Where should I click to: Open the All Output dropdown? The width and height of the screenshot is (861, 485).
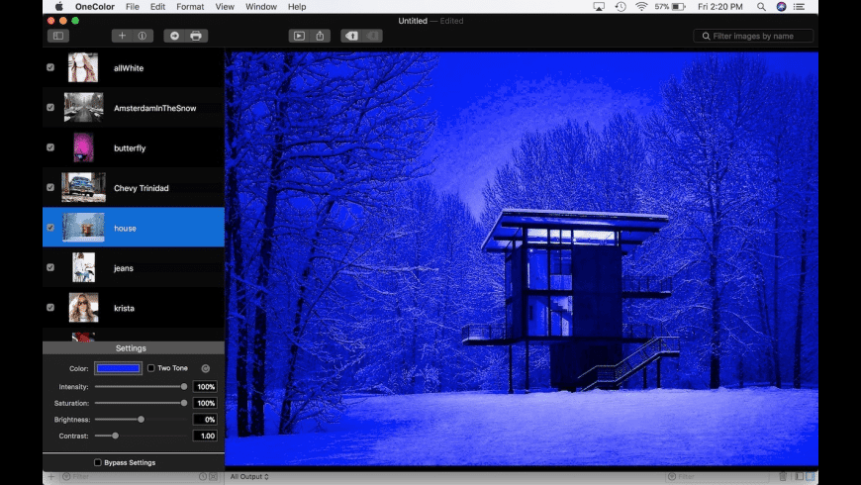(x=249, y=477)
